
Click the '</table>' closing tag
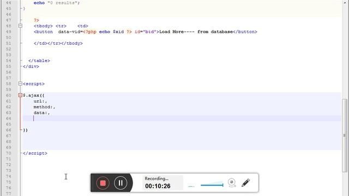pyautogui.click(x=39, y=60)
